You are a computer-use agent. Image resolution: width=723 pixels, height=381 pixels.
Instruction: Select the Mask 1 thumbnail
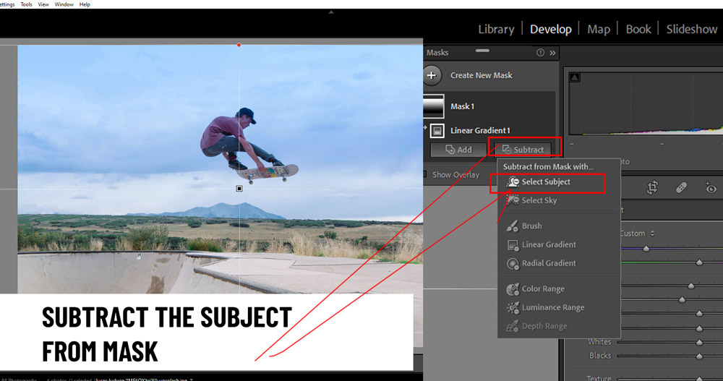(x=433, y=106)
